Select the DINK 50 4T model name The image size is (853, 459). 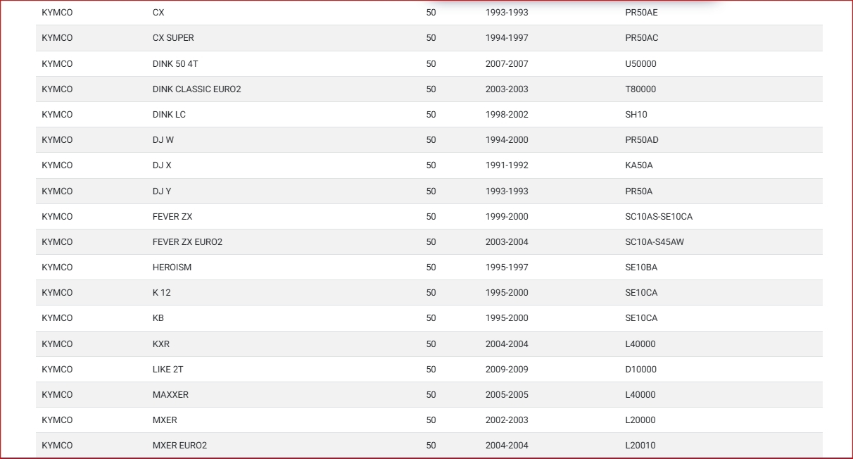175,63
